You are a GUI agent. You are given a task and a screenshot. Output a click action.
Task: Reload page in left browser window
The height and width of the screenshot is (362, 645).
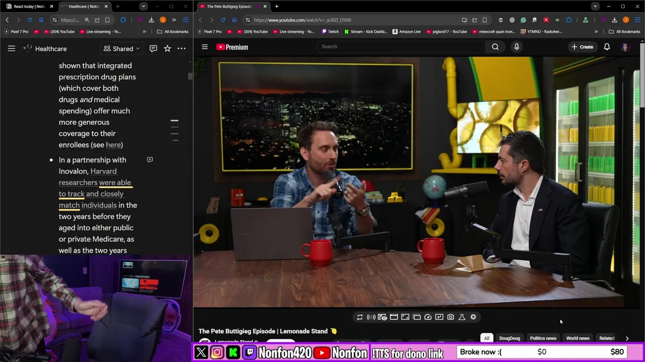pos(30,20)
